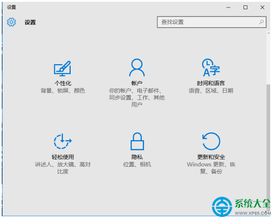This screenshot has width=272, height=218.
Task: Click the scrollbar up arrow
Action: click(268, 33)
